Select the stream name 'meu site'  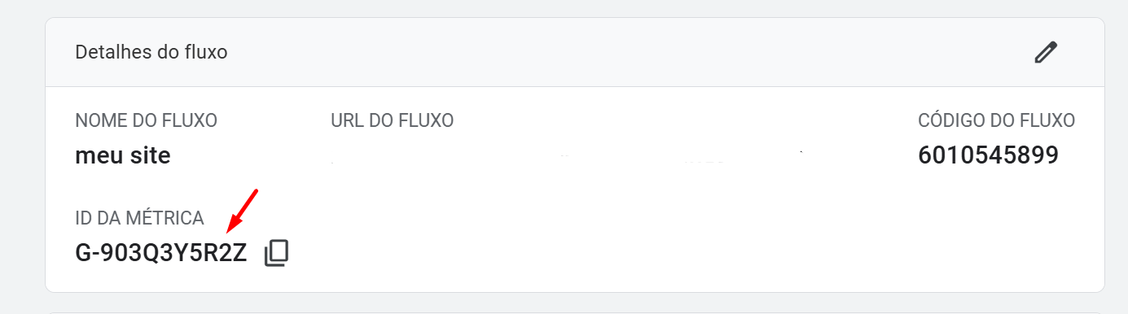point(123,155)
